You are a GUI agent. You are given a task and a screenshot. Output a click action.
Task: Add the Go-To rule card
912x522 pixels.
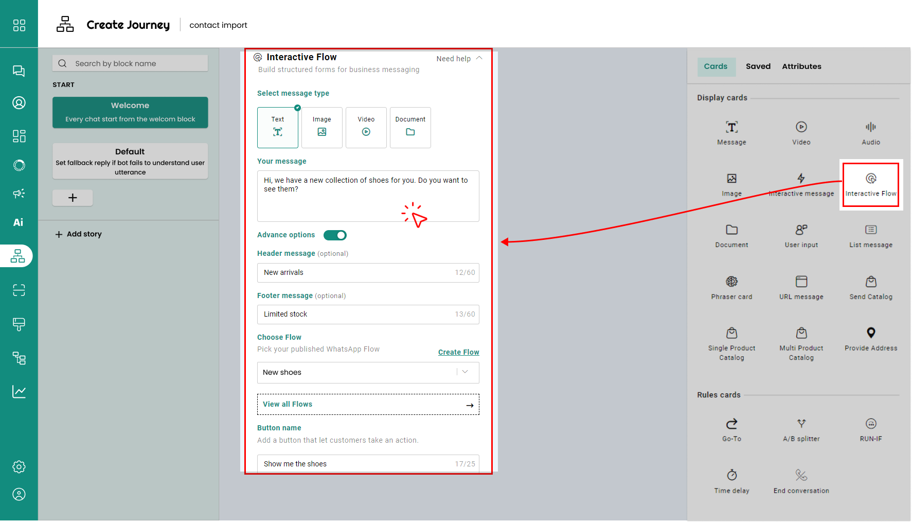(731, 430)
